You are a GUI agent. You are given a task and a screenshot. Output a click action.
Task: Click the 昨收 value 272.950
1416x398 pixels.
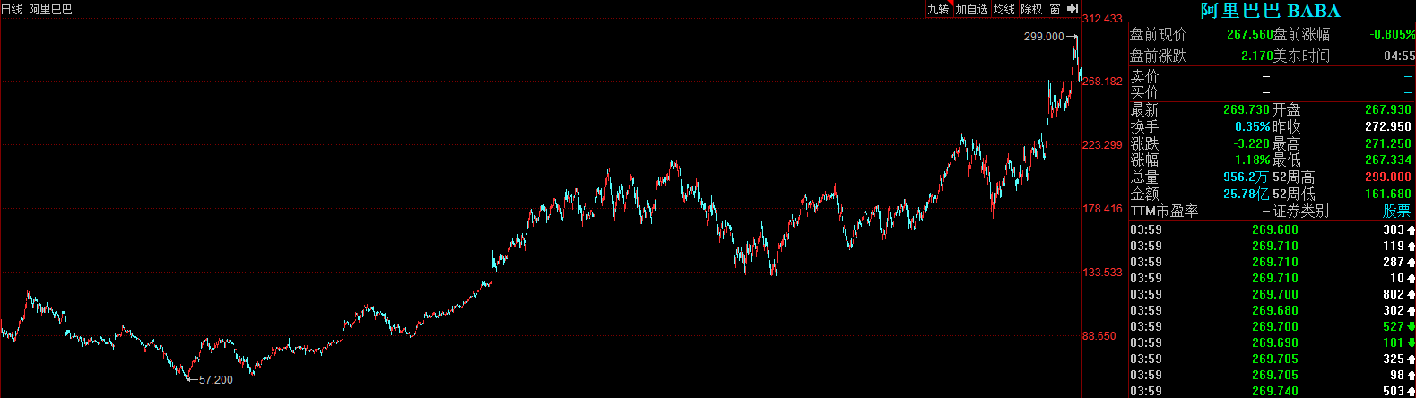click(1388, 126)
